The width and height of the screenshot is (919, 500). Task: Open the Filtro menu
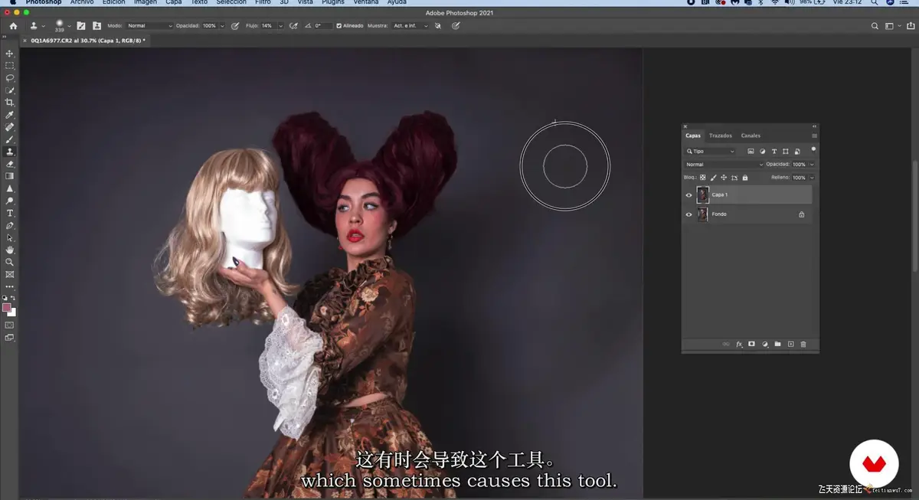(263, 3)
